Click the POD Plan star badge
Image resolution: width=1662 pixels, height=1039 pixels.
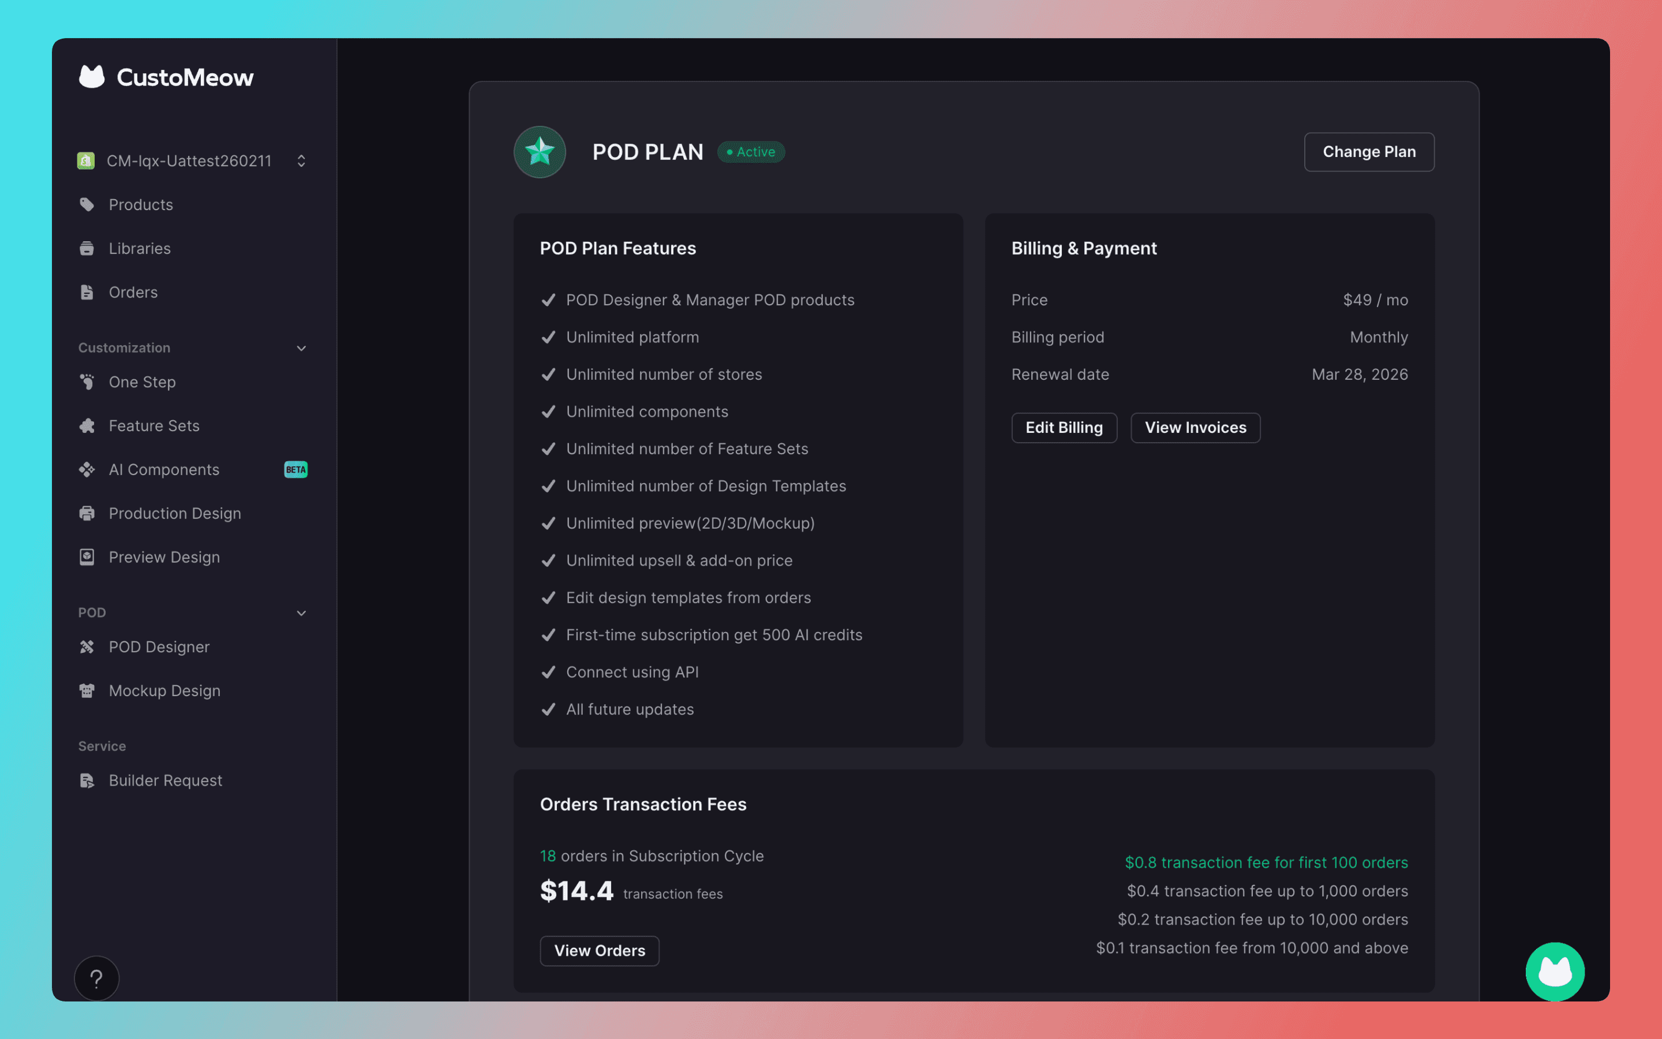pos(540,152)
